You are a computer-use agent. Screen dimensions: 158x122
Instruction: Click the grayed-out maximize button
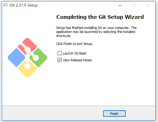coord(134,5)
